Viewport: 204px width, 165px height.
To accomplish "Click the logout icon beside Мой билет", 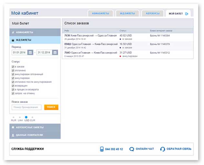I will pos(187,14).
